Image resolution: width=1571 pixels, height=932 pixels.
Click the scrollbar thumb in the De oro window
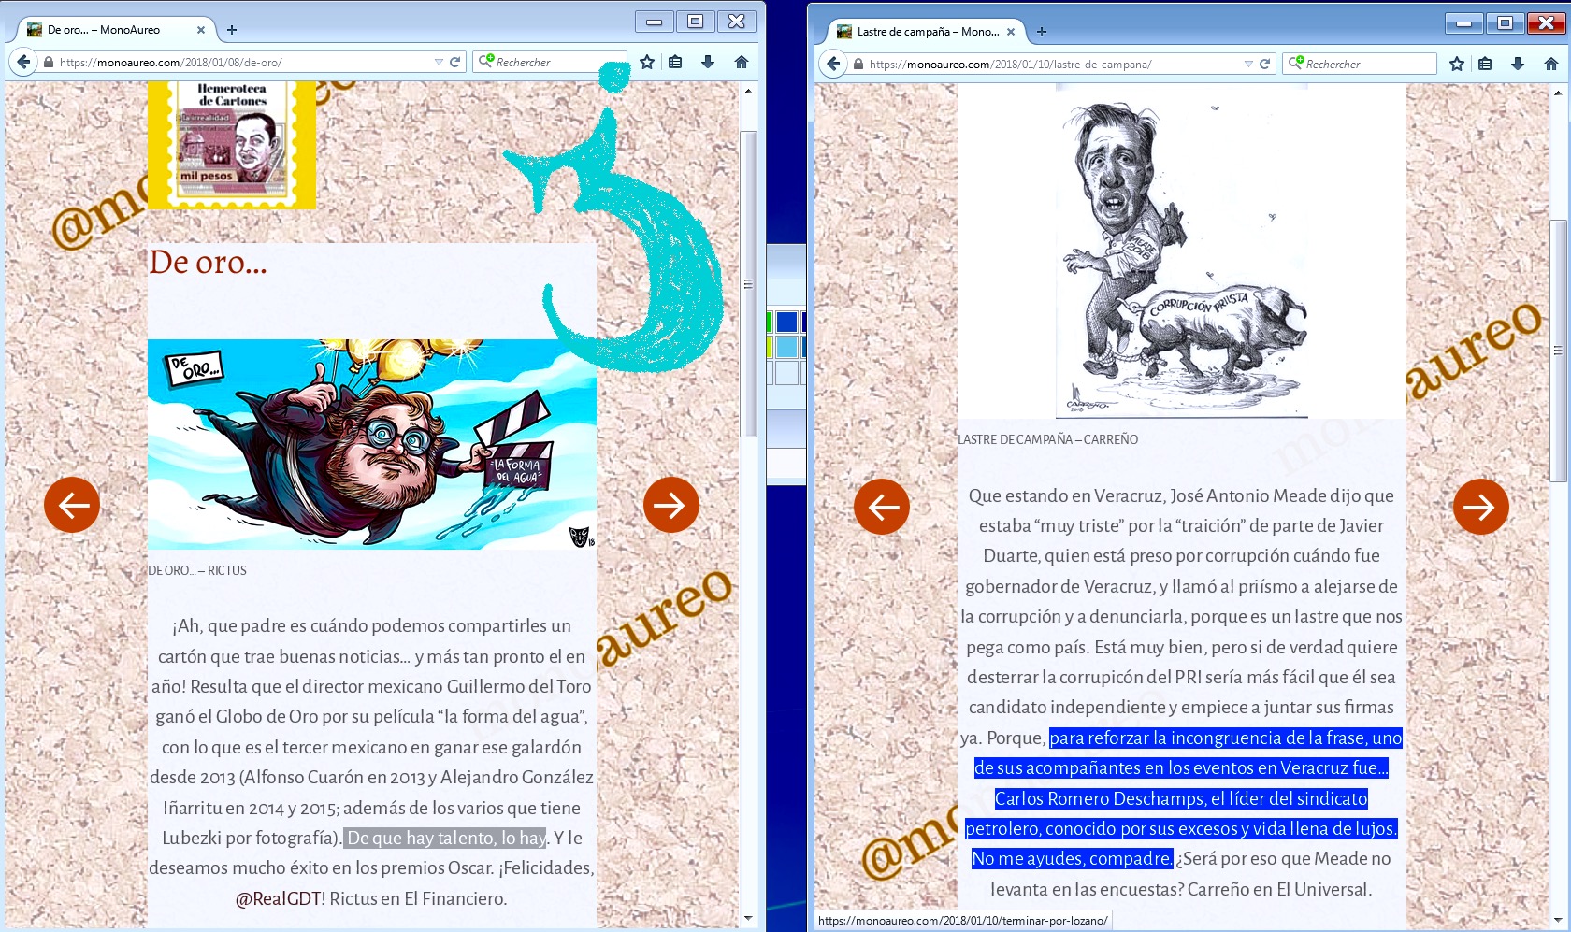748,284
